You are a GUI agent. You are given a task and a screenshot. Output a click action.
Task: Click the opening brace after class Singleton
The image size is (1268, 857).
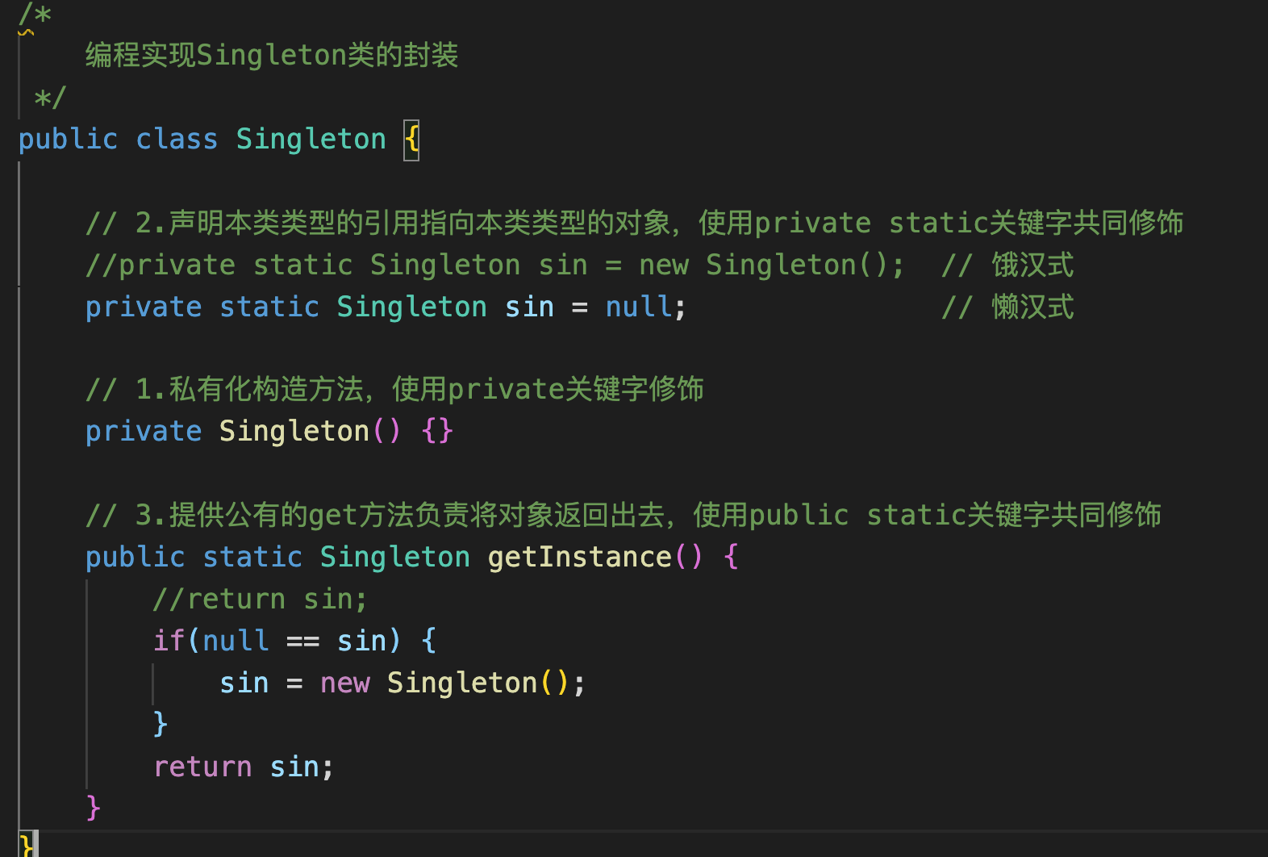tap(411, 140)
